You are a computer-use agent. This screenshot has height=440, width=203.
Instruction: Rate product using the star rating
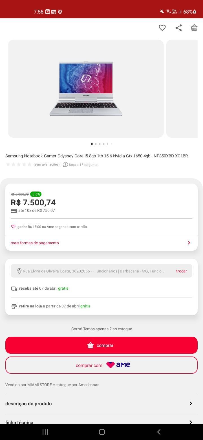tap(19, 164)
